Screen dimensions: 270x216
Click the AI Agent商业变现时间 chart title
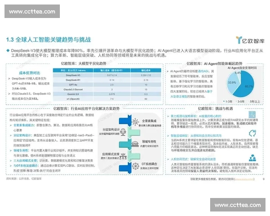[242, 68]
